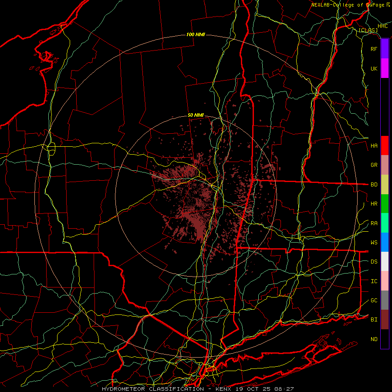Click the UK legend label
Image resolution: width=392 pixels, height=392 pixels.
tap(374, 68)
